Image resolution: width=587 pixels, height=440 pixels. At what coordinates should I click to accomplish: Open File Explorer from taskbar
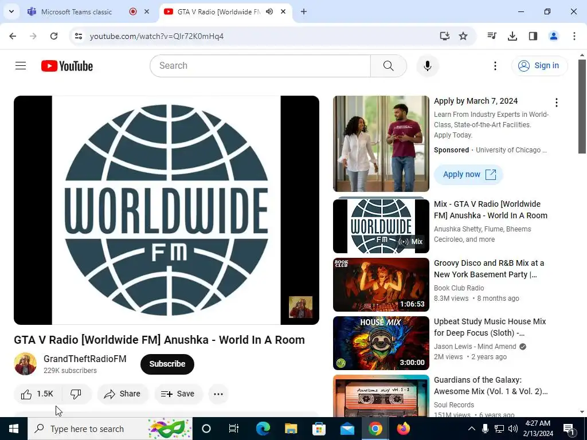pos(291,429)
